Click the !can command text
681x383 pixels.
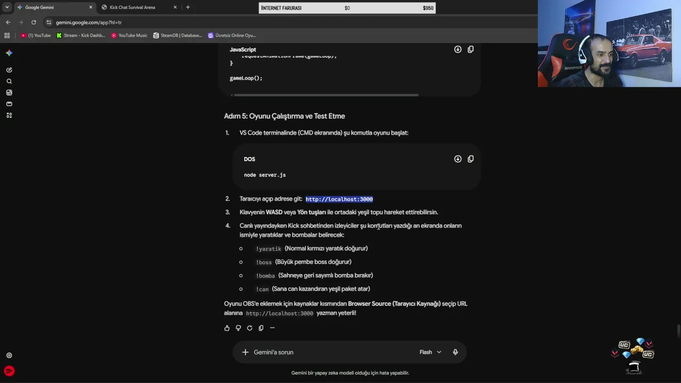click(x=262, y=289)
